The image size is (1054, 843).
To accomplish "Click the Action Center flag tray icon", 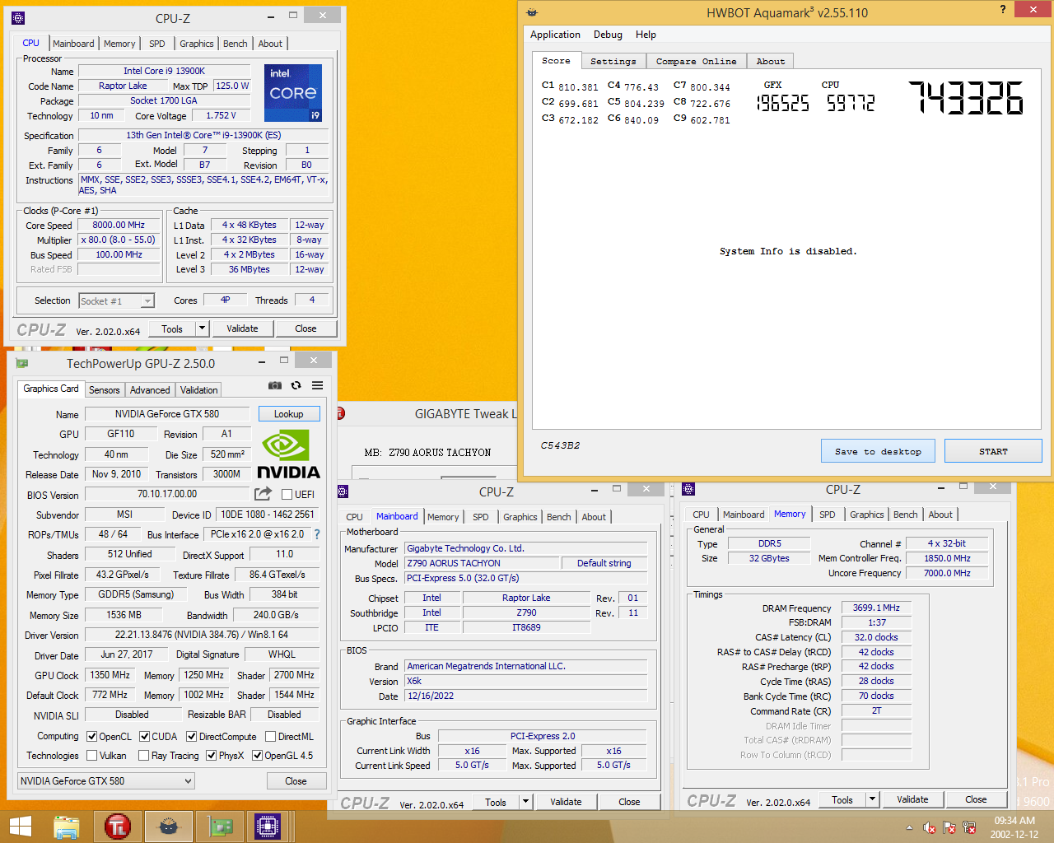I will pos(949,827).
